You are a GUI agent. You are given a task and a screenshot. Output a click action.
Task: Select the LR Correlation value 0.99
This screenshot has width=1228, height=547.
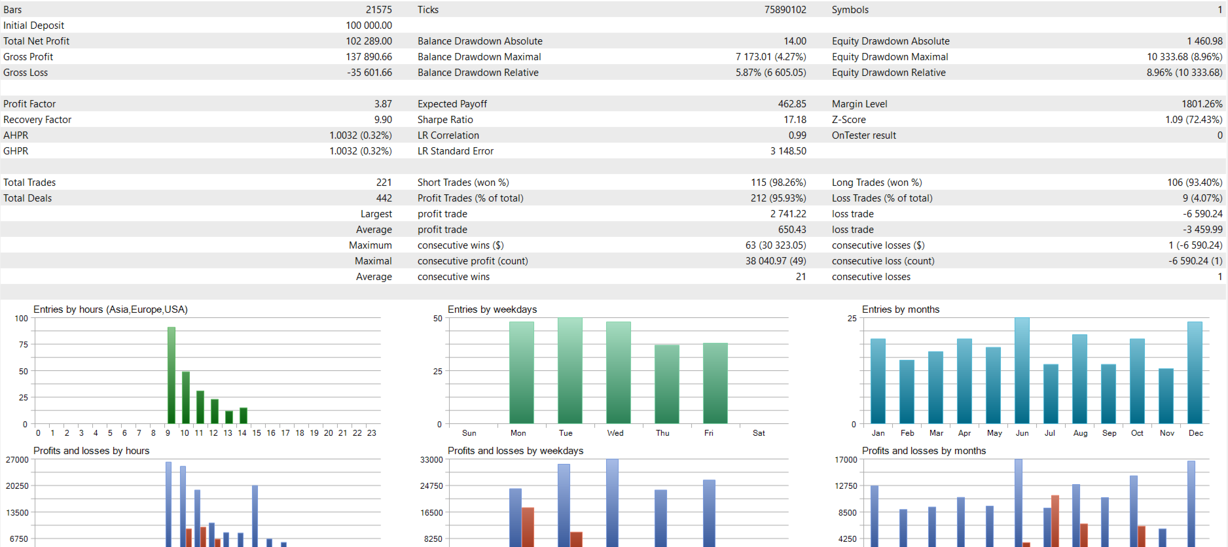coord(797,135)
